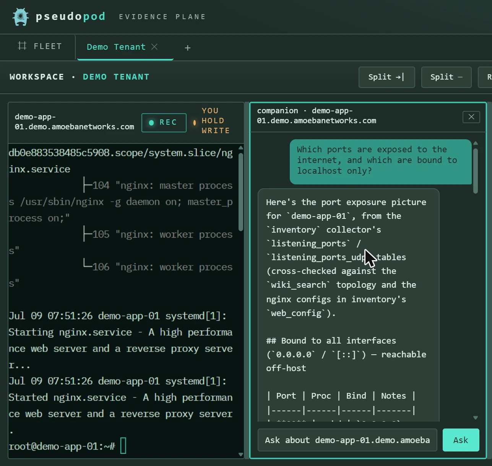Viewport: 492px width, 466px height.
Task: Add a new tab with the plus icon
Action: click(x=188, y=48)
